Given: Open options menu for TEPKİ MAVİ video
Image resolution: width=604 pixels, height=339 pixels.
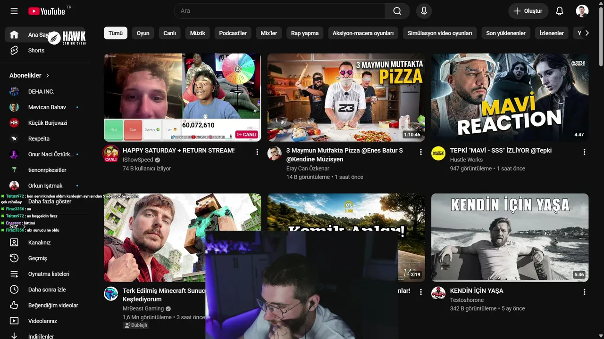Looking at the screenshot, I should [x=584, y=152].
